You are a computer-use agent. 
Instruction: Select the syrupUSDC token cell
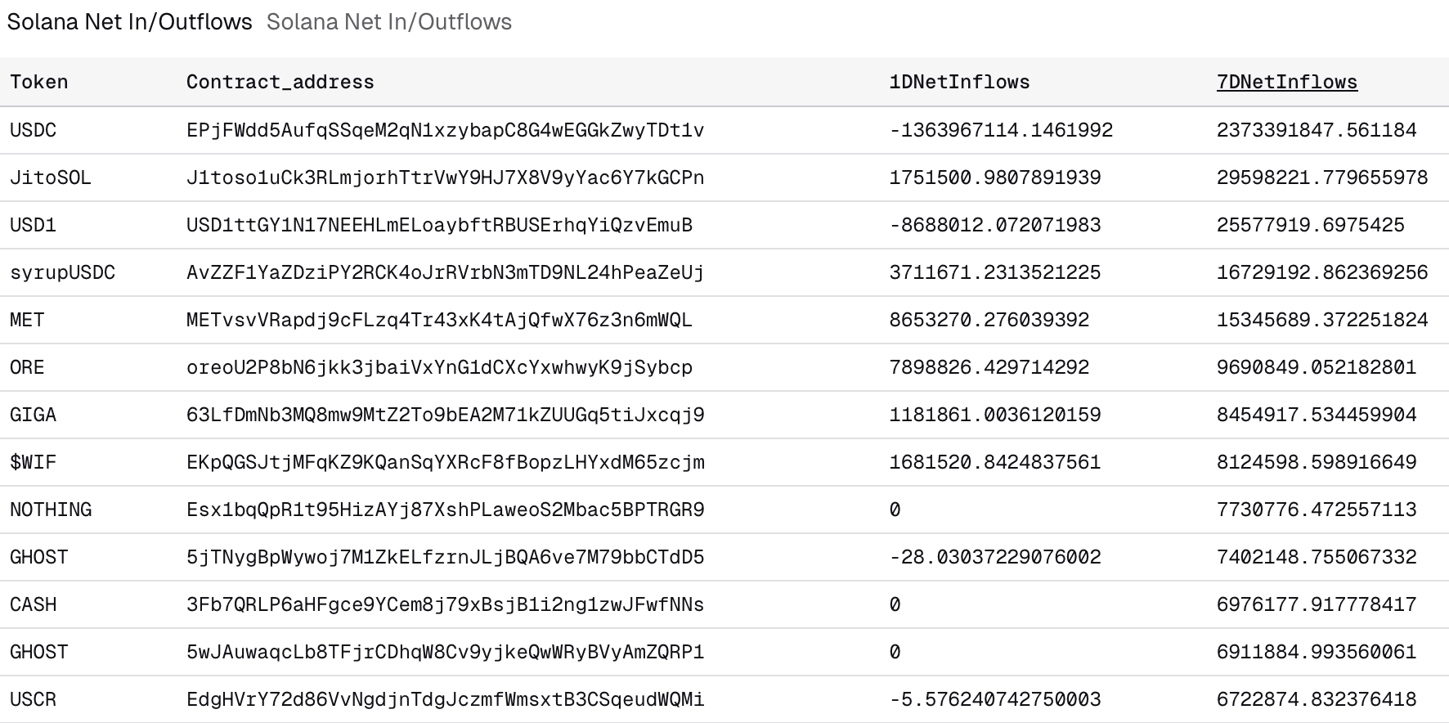[x=62, y=272]
